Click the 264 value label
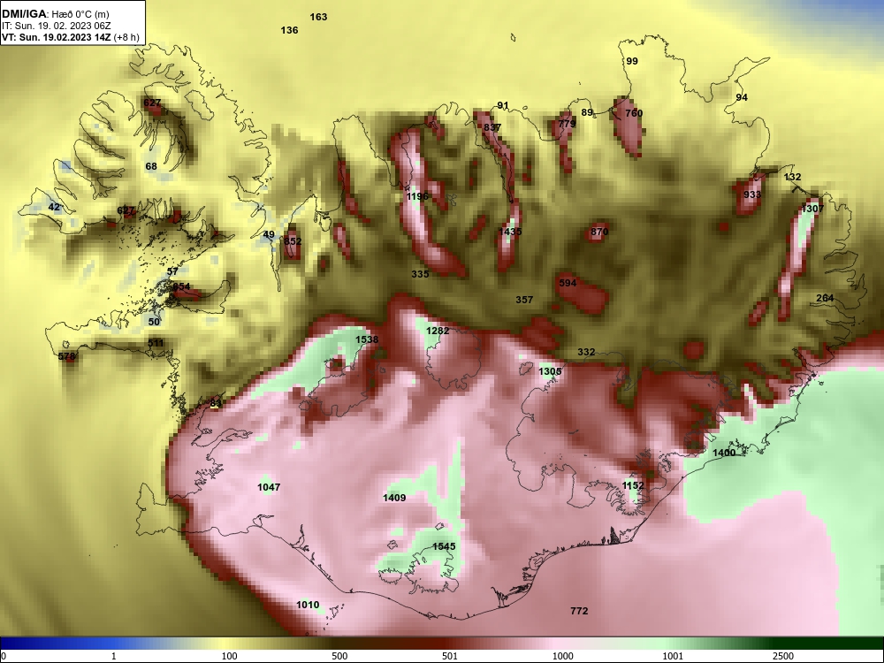Image resolution: width=884 pixels, height=663 pixels. click(x=825, y=298)
